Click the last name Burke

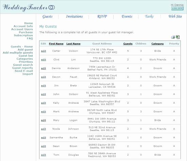click(73, 137)
